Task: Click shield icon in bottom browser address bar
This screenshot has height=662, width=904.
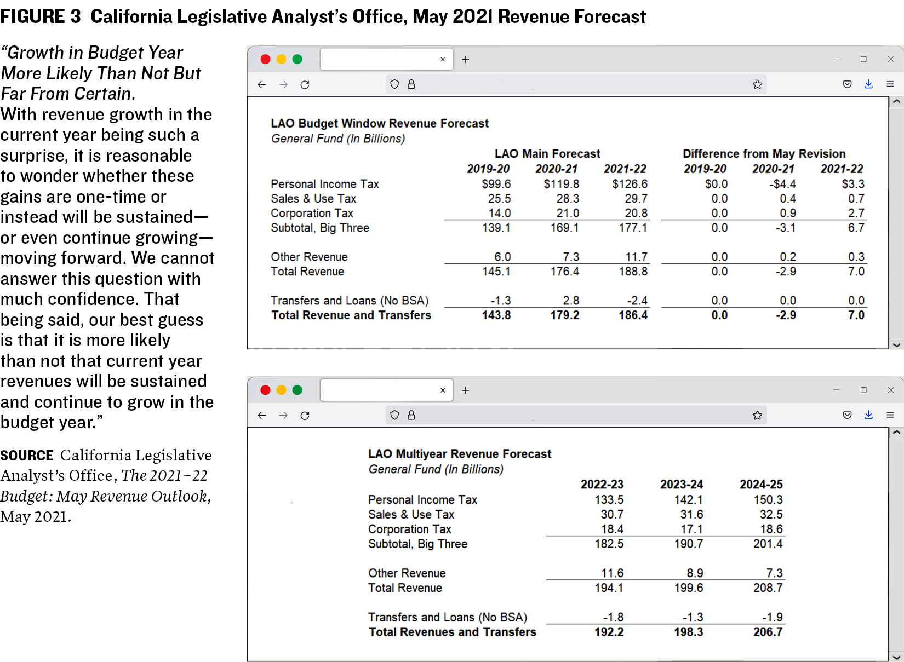Action: point(394,415)
